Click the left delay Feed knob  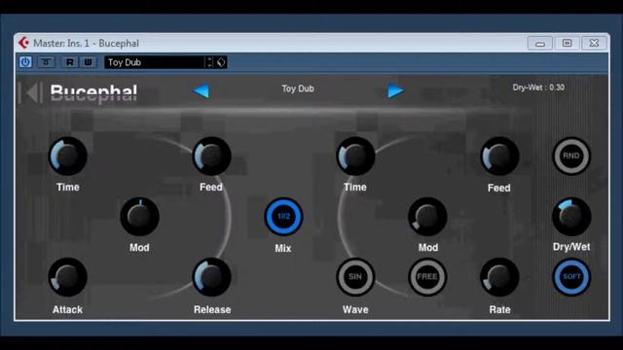click(x=211, y=156)
